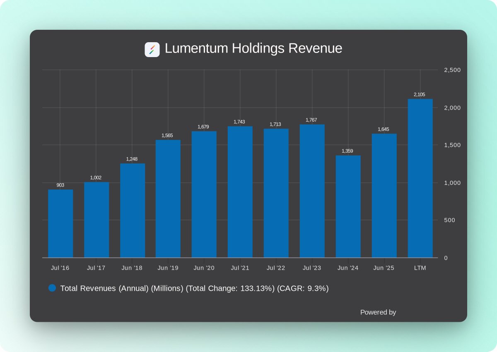Click the Jul '22 revenue bar
This screenshot has width=497, height=352.
(x=276, y=193)
